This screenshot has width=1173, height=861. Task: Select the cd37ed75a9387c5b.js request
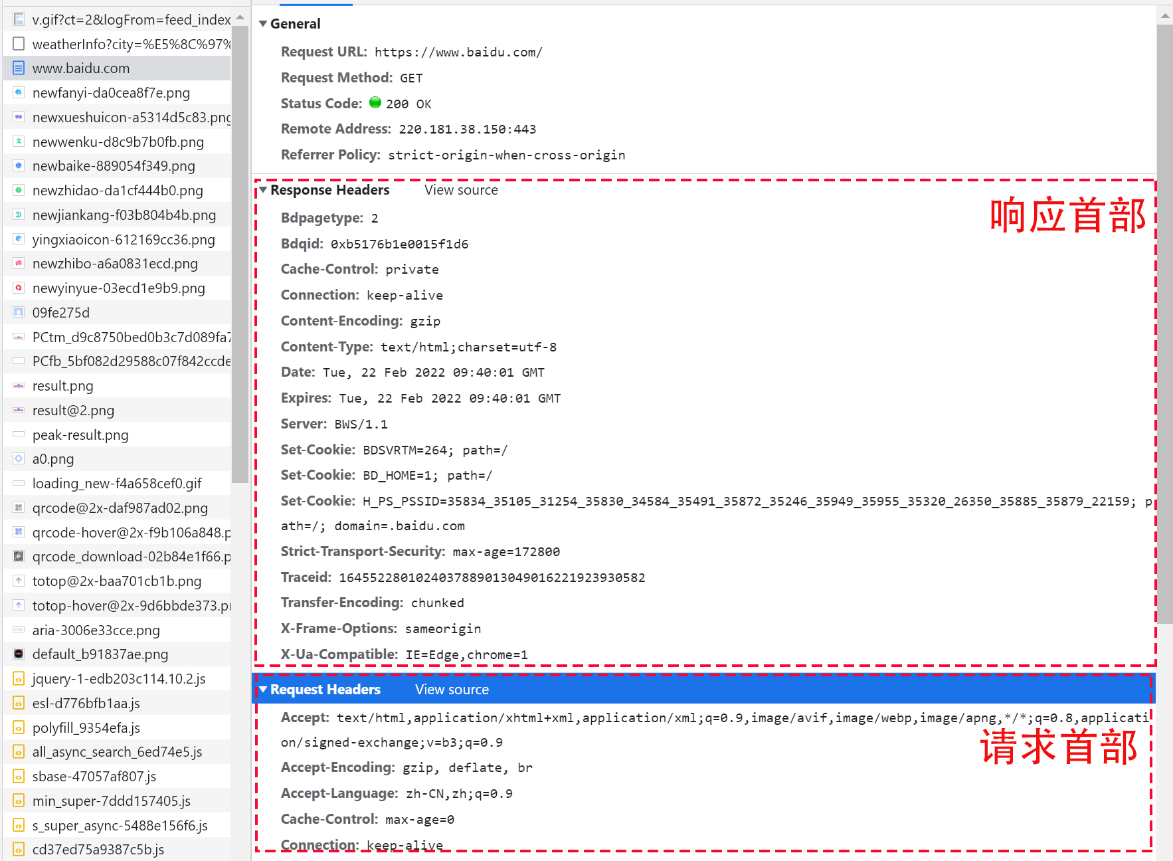(118, 849)
